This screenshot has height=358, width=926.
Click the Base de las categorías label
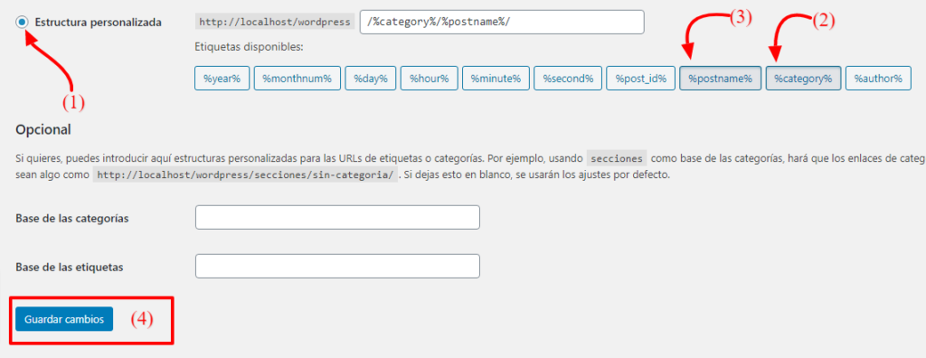tap(72, 218)
